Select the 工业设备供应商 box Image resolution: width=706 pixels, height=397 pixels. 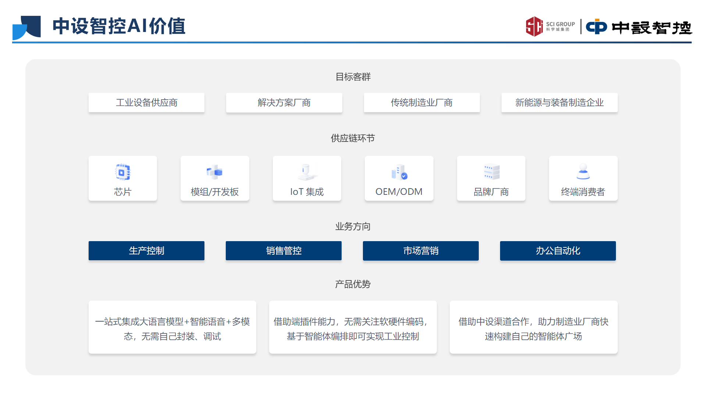146,103
